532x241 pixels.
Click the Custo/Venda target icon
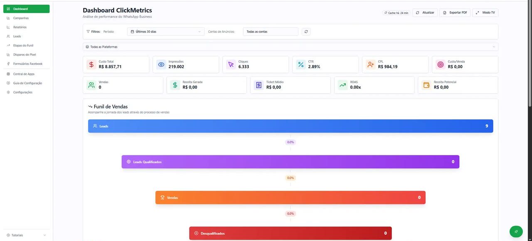(x=441, y=65)
